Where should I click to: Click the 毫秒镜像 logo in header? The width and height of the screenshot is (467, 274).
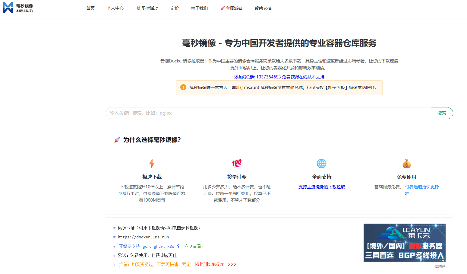coord(18,8)
